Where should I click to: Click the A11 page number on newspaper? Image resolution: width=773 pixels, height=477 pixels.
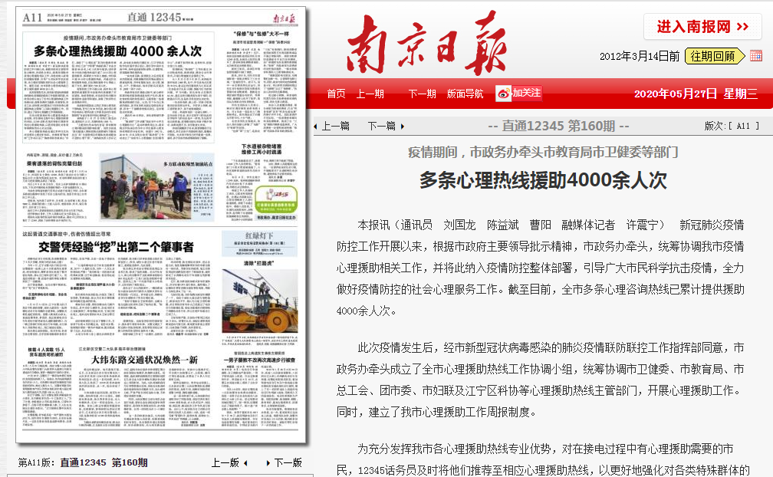tap(32, 18)
